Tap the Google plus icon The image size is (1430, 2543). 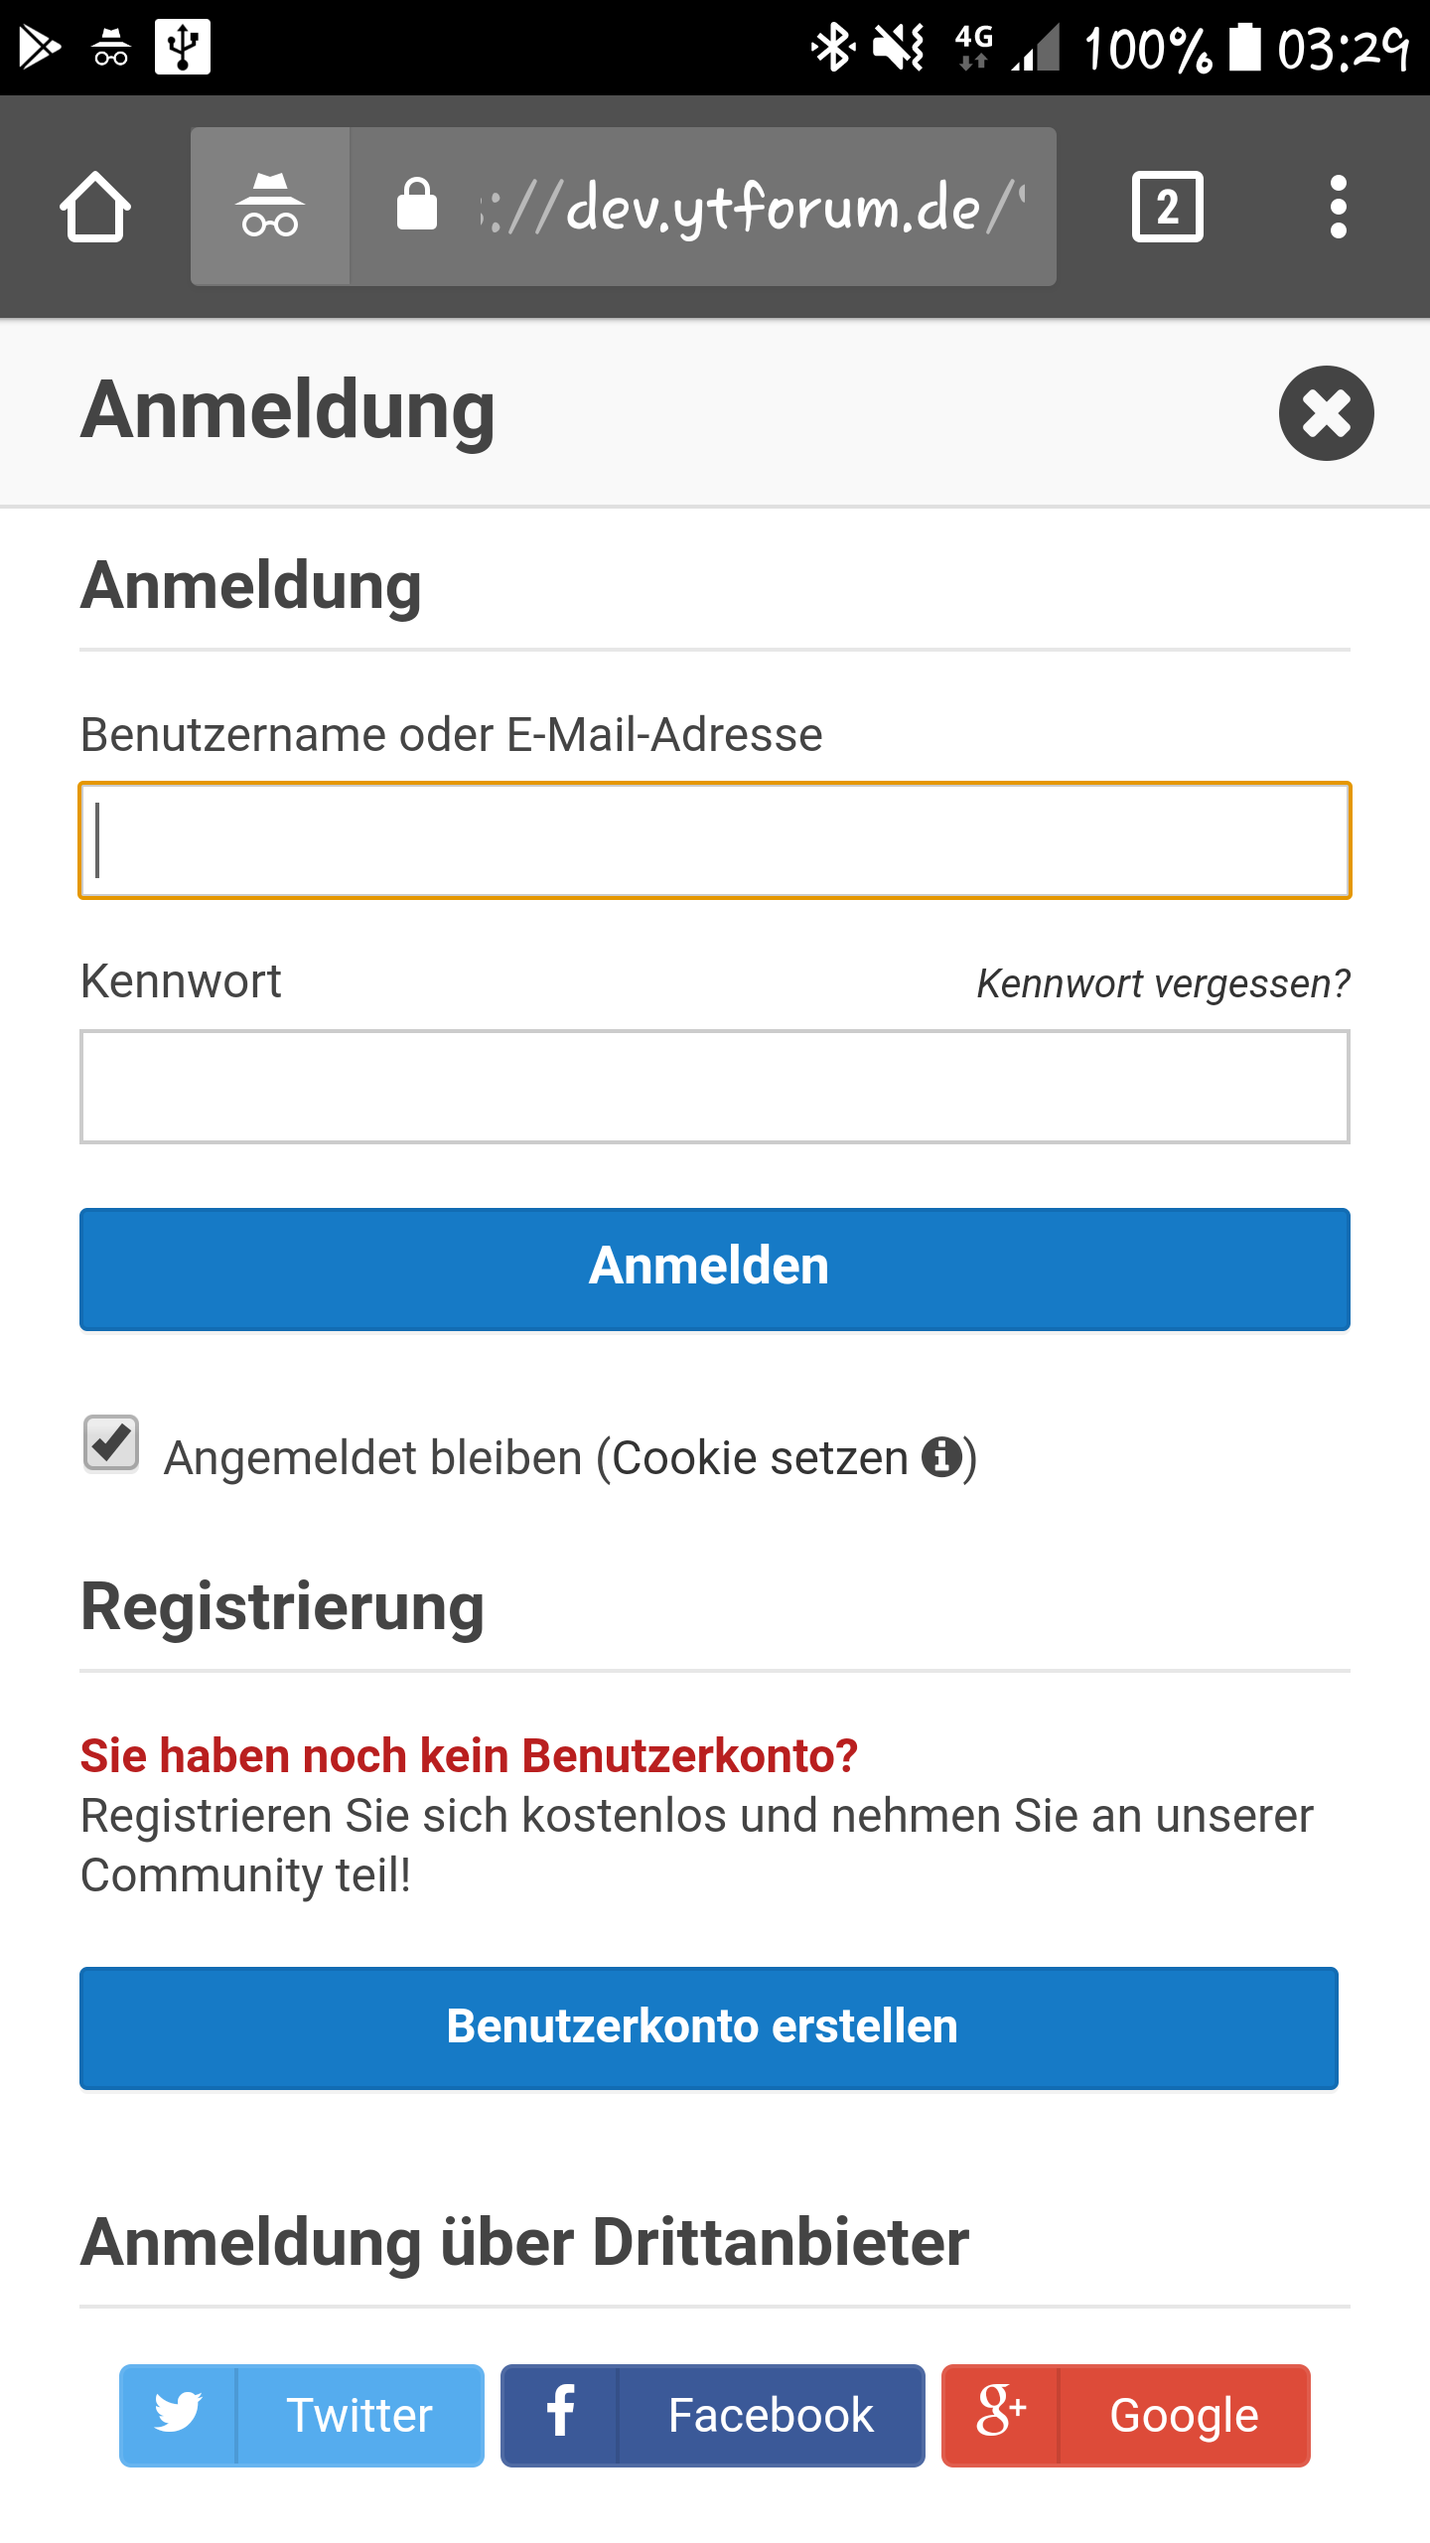(1001, 2415)
